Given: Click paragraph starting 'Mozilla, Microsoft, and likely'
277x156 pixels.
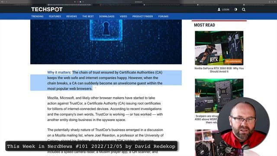Looking at the screenshot, I should point(105,109).
